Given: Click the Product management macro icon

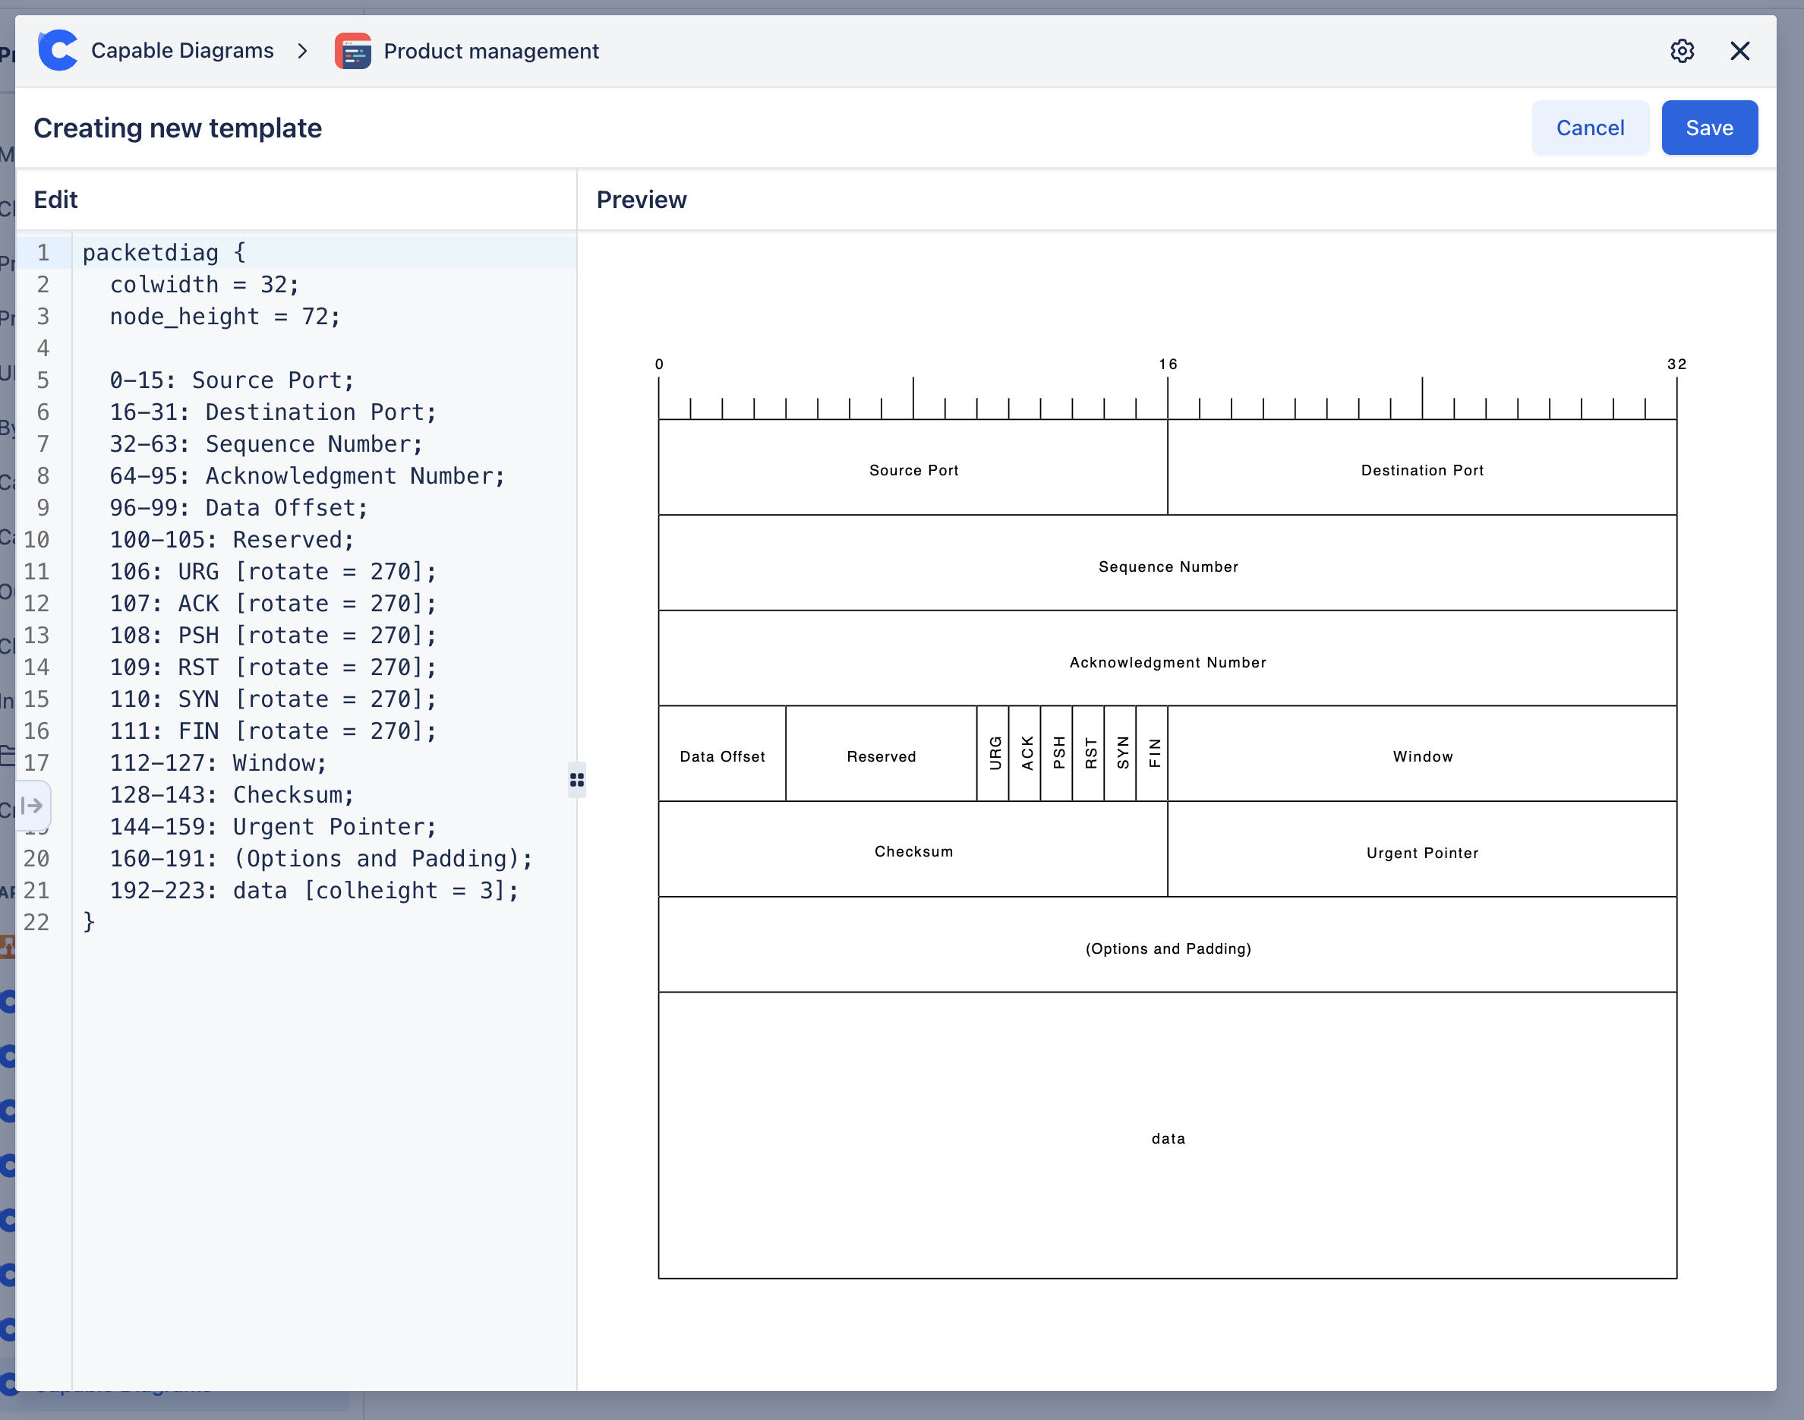Looking at the screenshot, I should (352, 51).
